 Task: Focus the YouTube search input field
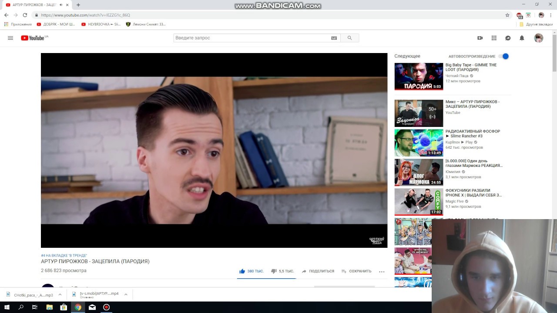click(252, 38)
